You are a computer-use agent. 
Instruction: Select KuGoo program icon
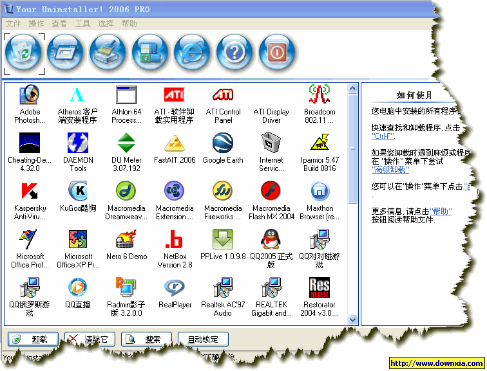pyautogui.click(x=78, y=191)
